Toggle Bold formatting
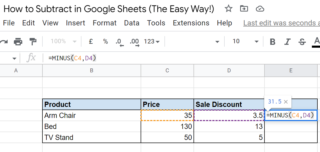The image size is (320, 152). click(273, 42)
